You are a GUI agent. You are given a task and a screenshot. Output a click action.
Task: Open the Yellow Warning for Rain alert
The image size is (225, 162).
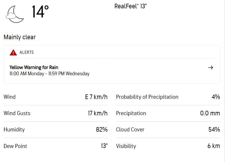click(34, 67)
